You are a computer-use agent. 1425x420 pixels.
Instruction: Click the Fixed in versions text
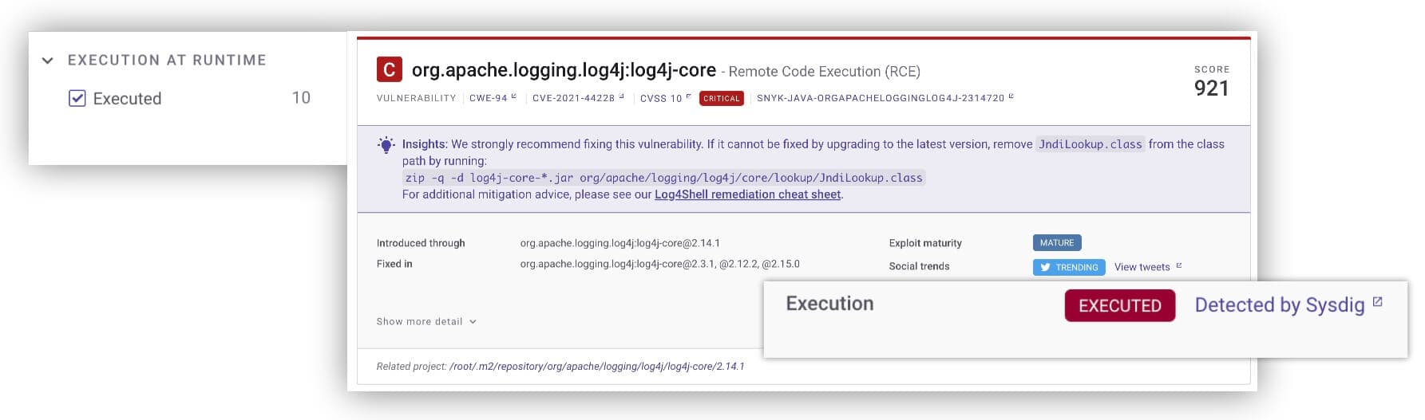[659, 264]
